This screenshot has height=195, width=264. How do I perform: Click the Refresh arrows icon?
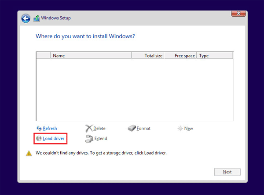click(39, 128)
